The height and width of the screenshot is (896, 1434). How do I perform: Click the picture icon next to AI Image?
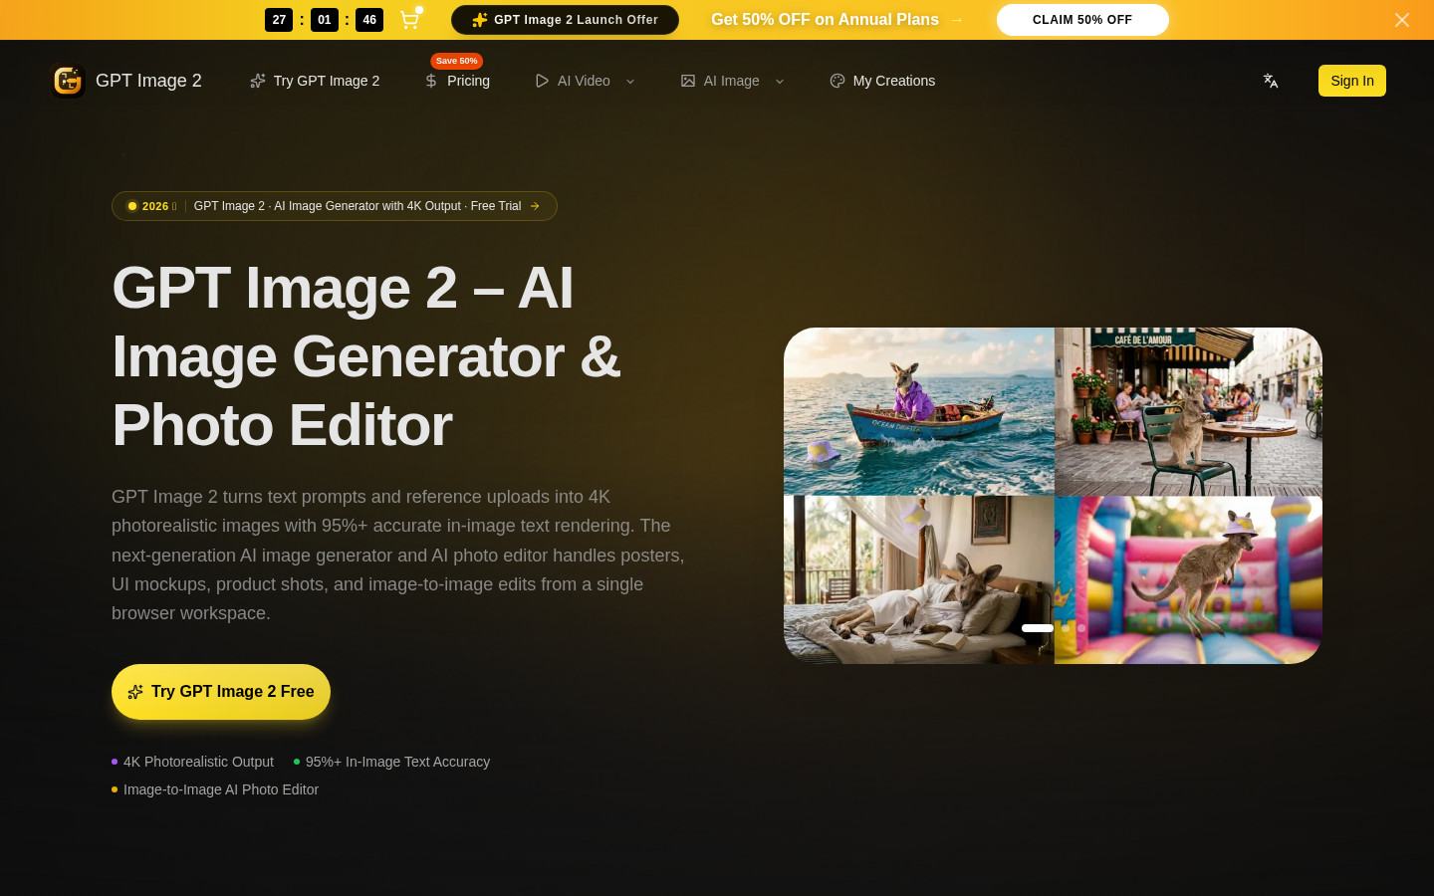(688, 81)
